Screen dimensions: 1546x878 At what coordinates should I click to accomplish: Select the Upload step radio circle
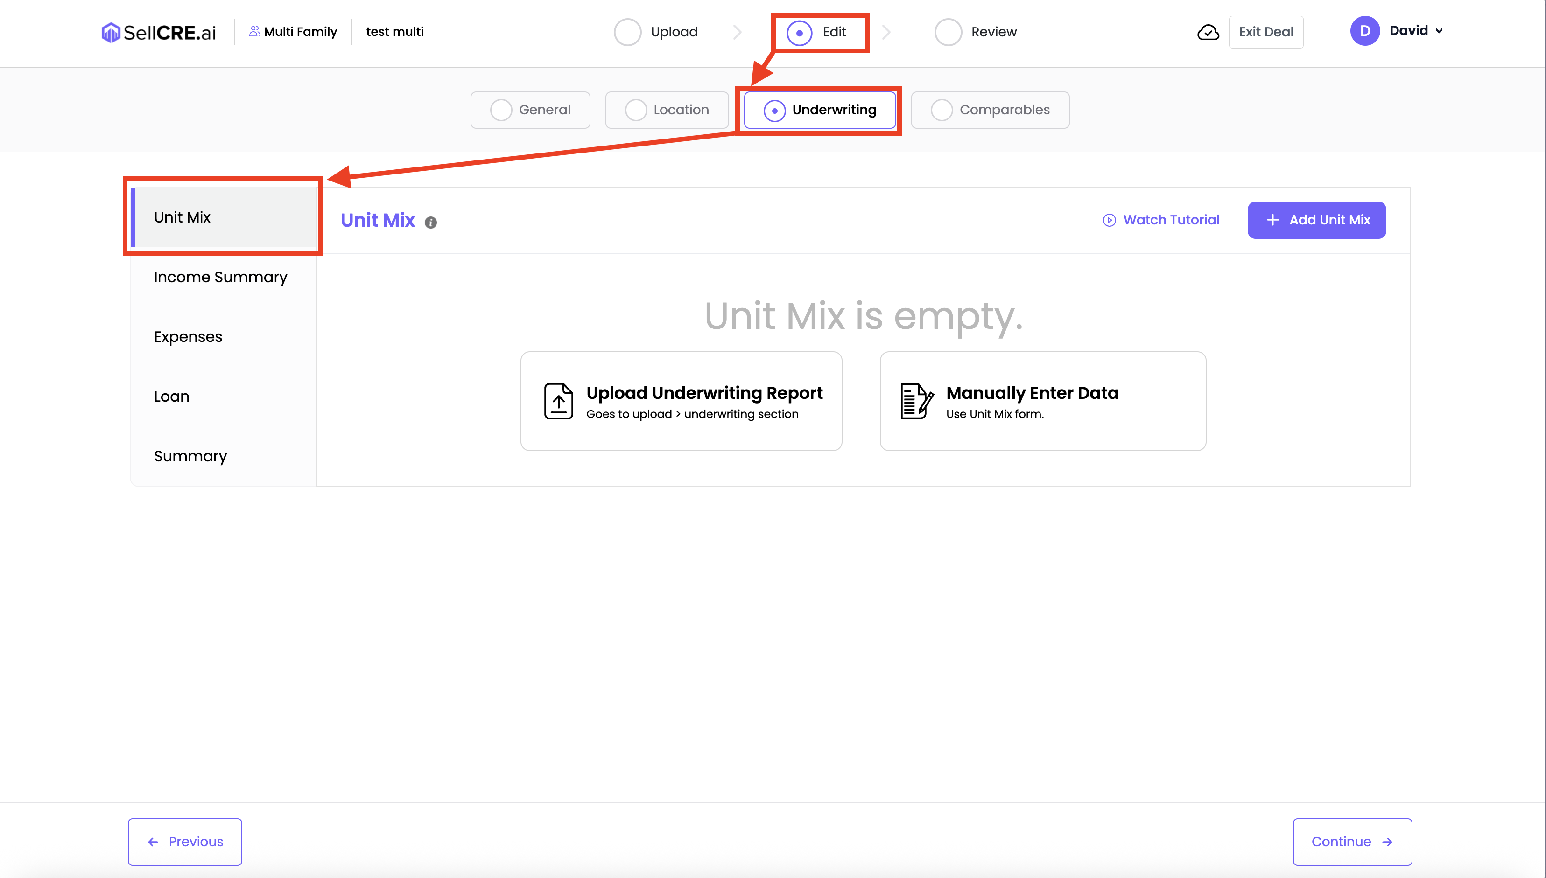(x=627, y=32)
